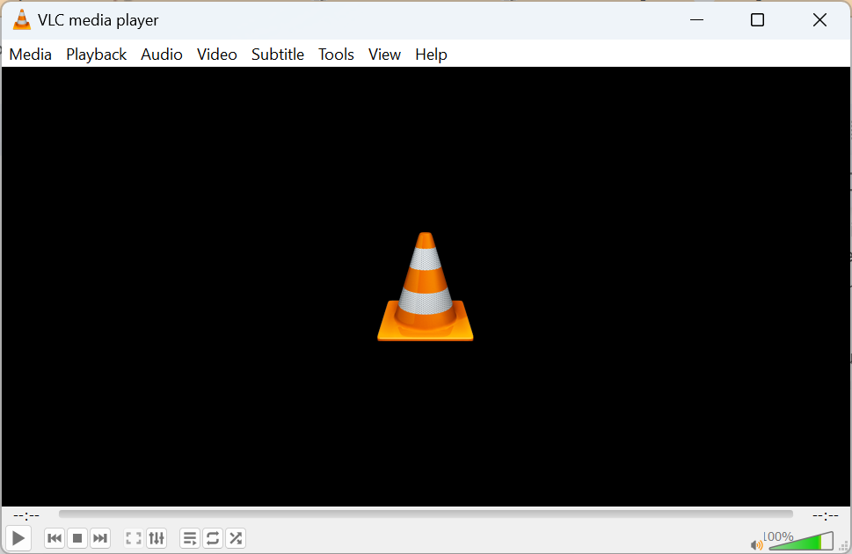Enable random playback order
The width and height of the screenshot is (852, 554).
tap(236, 537)
